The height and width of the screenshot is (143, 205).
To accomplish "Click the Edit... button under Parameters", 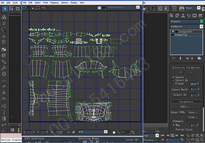I will [x=186, y=107].
